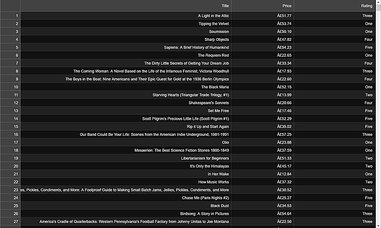Select 'The Dirty Little Secrets' title cell
The image size is (381, 228).
tap(126, 63)
